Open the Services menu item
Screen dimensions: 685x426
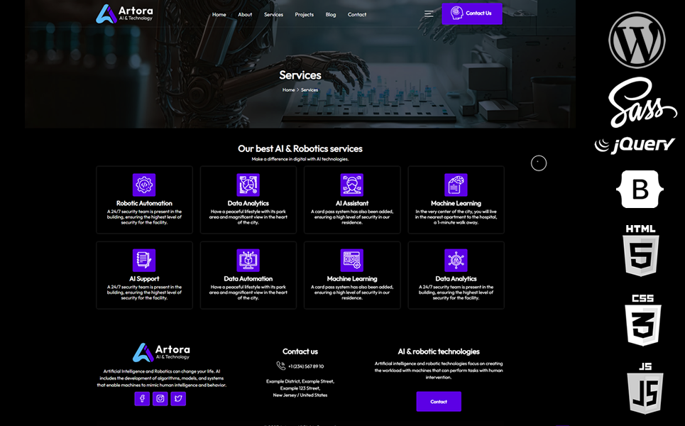click(x=273, y=14)
